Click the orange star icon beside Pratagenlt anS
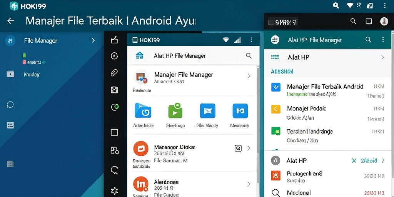The width and height of the screenshot is (394, 197). point(275,175)
